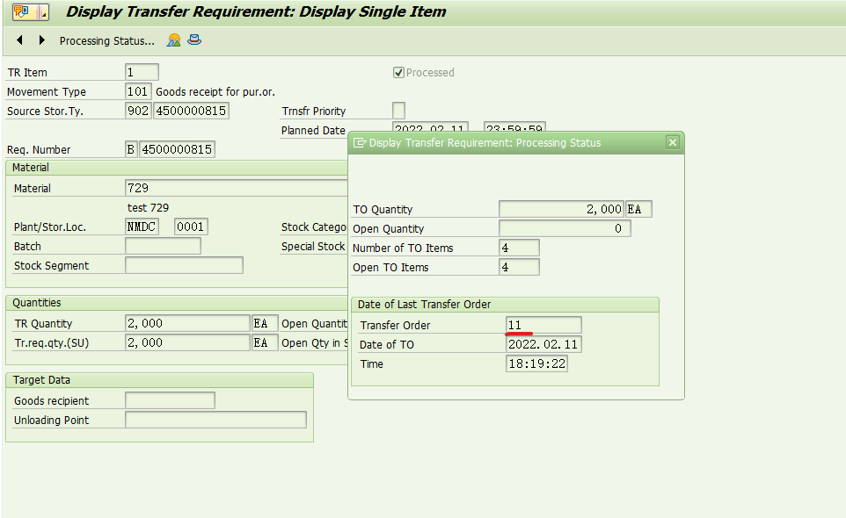Click the TR Quantity field showing 2,000
846x518 pixels.
[x=187, y=323]
